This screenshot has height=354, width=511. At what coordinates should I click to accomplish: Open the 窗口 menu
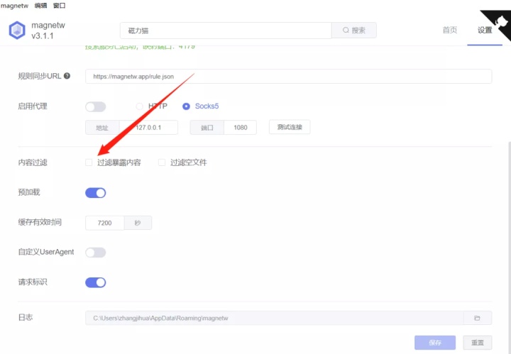pyautogui.click(x=60, y=6)
